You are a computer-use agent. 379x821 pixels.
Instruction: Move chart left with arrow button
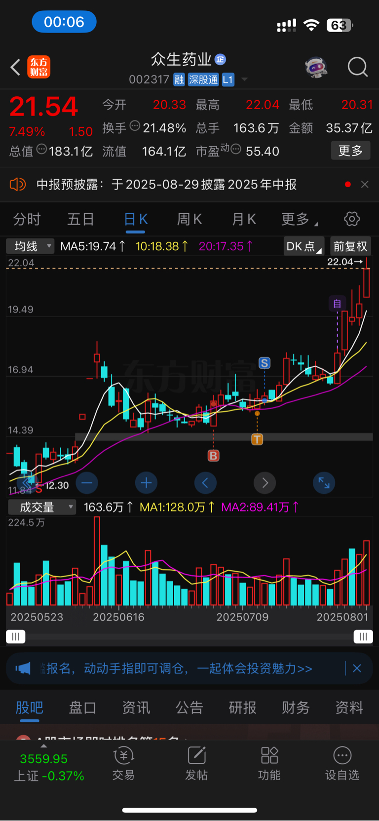coord(205,483)
